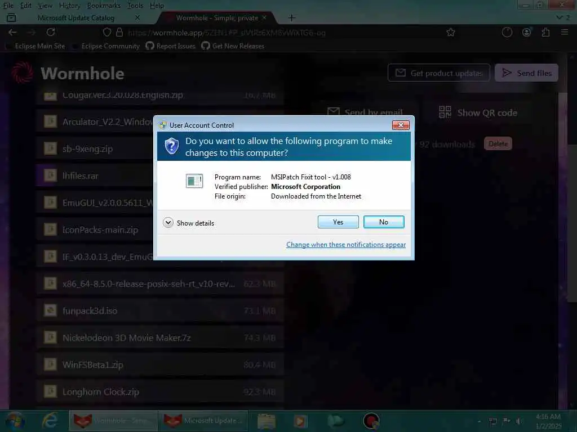Click Get product updates button
This screenshot has height=432, width=577.
(x=438, y=73)
